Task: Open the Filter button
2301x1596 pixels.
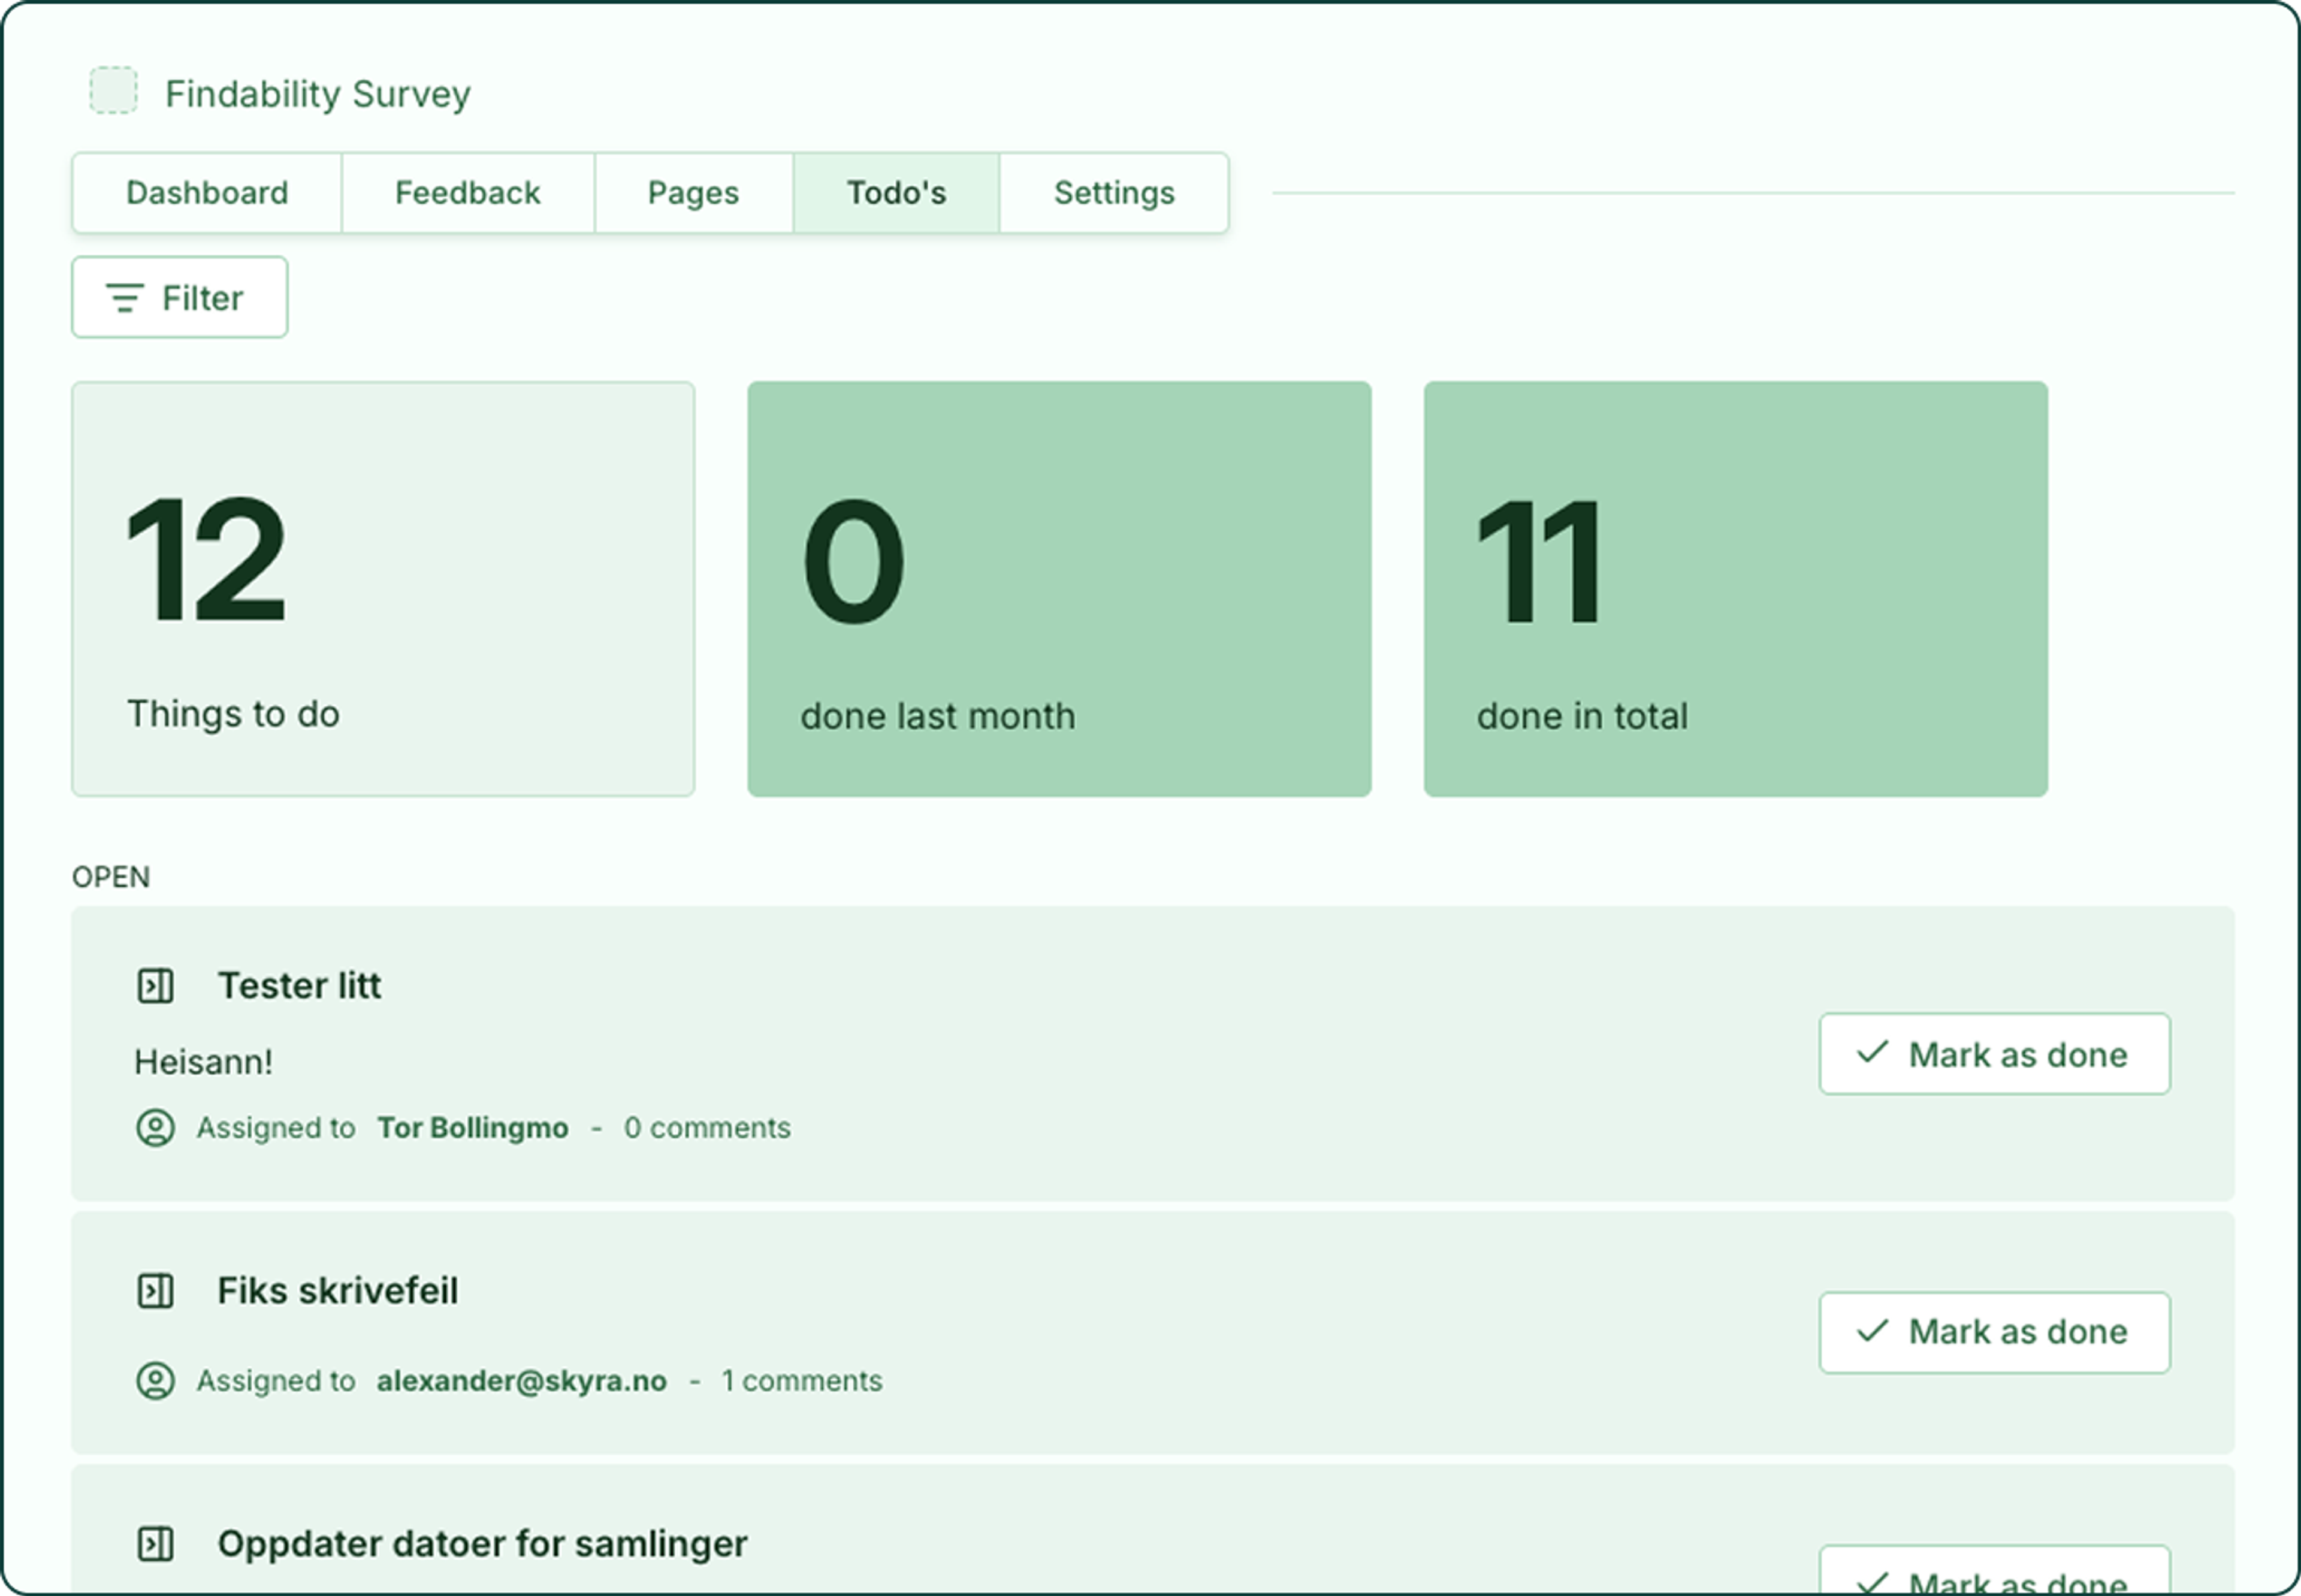Action: click(x=180, y=297)
